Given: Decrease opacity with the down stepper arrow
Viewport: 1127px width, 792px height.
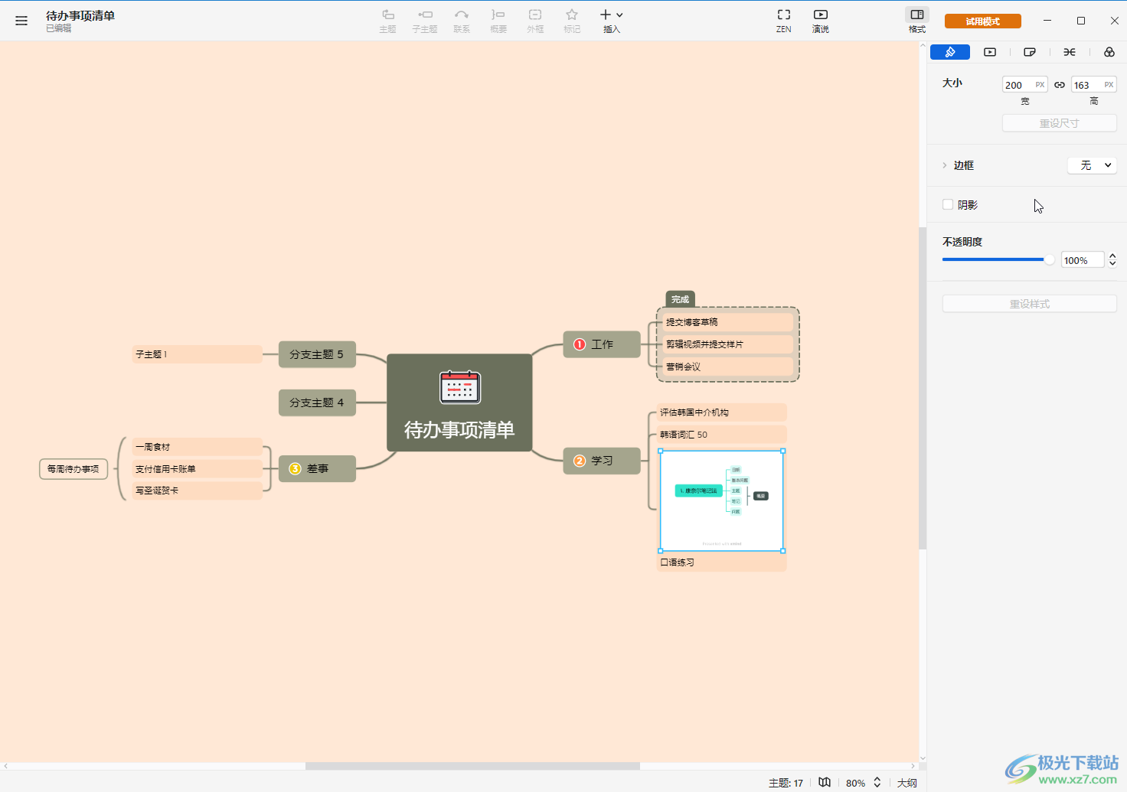Looking at the screenshot, I should 1112,264.
